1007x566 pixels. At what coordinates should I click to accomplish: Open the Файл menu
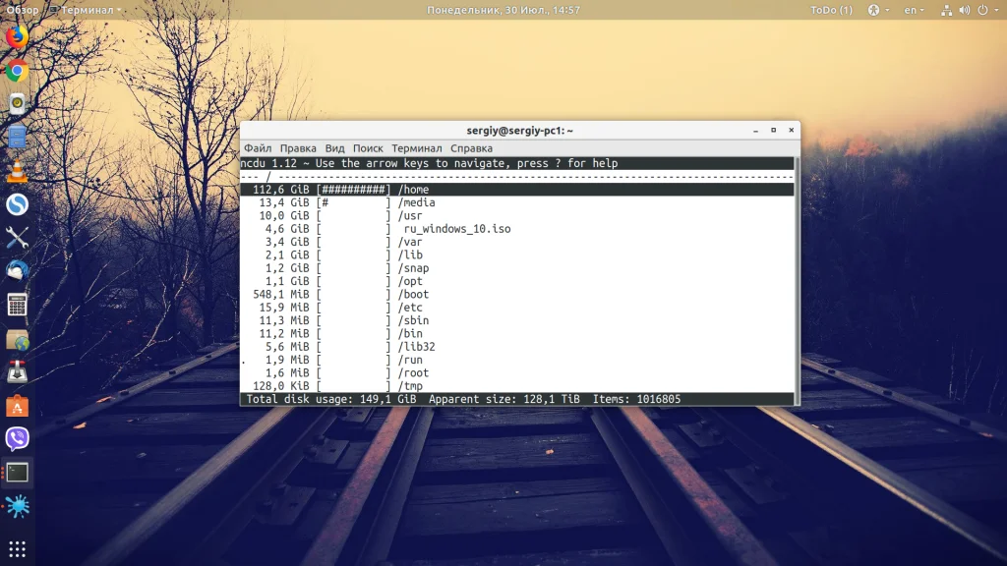[x=258, y=148]
